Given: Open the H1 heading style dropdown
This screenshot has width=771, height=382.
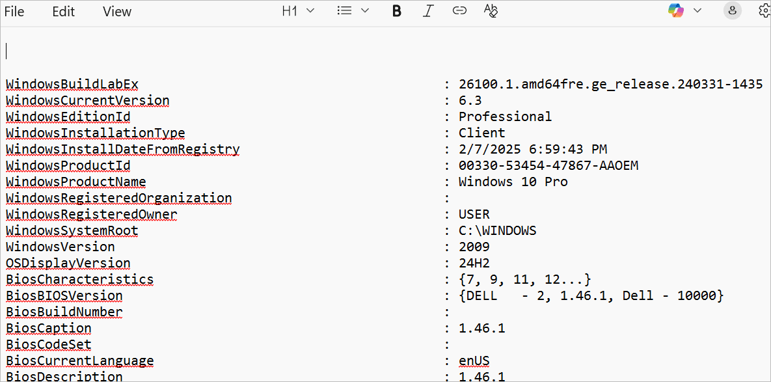Looking at the screenshot, I should (x=298, y=11).
